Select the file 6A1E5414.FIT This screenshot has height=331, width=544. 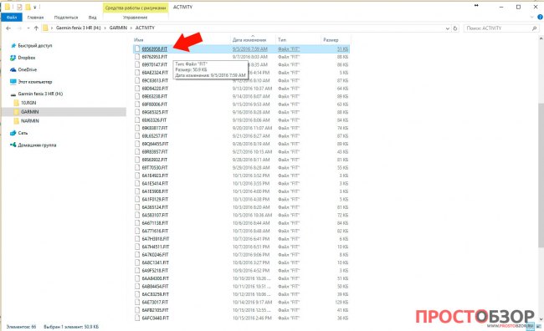[x=155, y=184]
